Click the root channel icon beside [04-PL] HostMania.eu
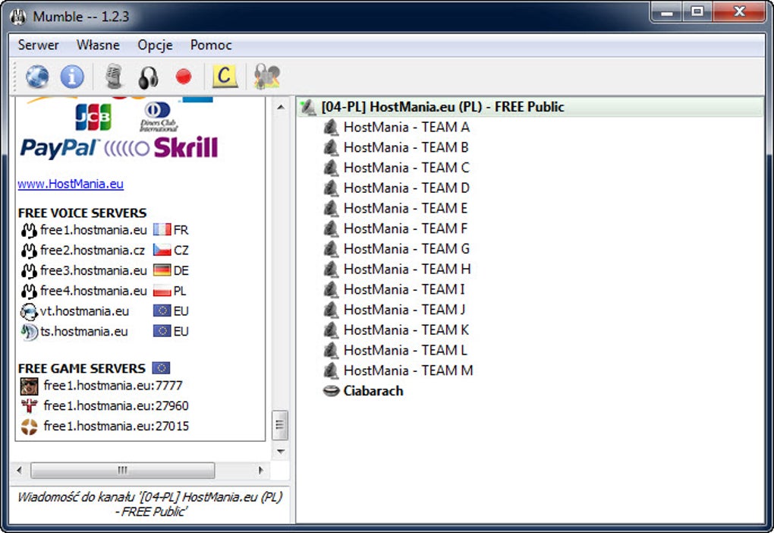 [309, 107]
